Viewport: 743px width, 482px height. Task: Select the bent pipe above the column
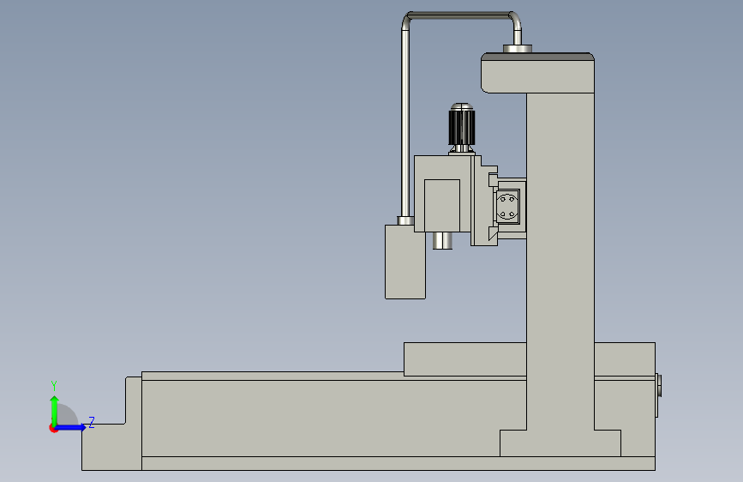click(x=461, y=16)
